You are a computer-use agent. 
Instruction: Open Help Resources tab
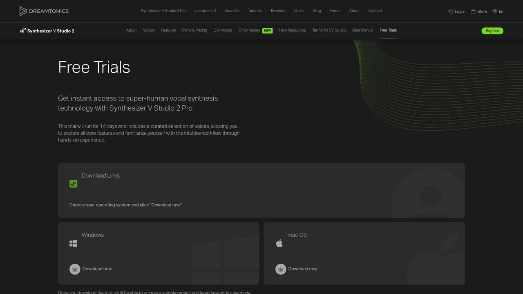292,30
